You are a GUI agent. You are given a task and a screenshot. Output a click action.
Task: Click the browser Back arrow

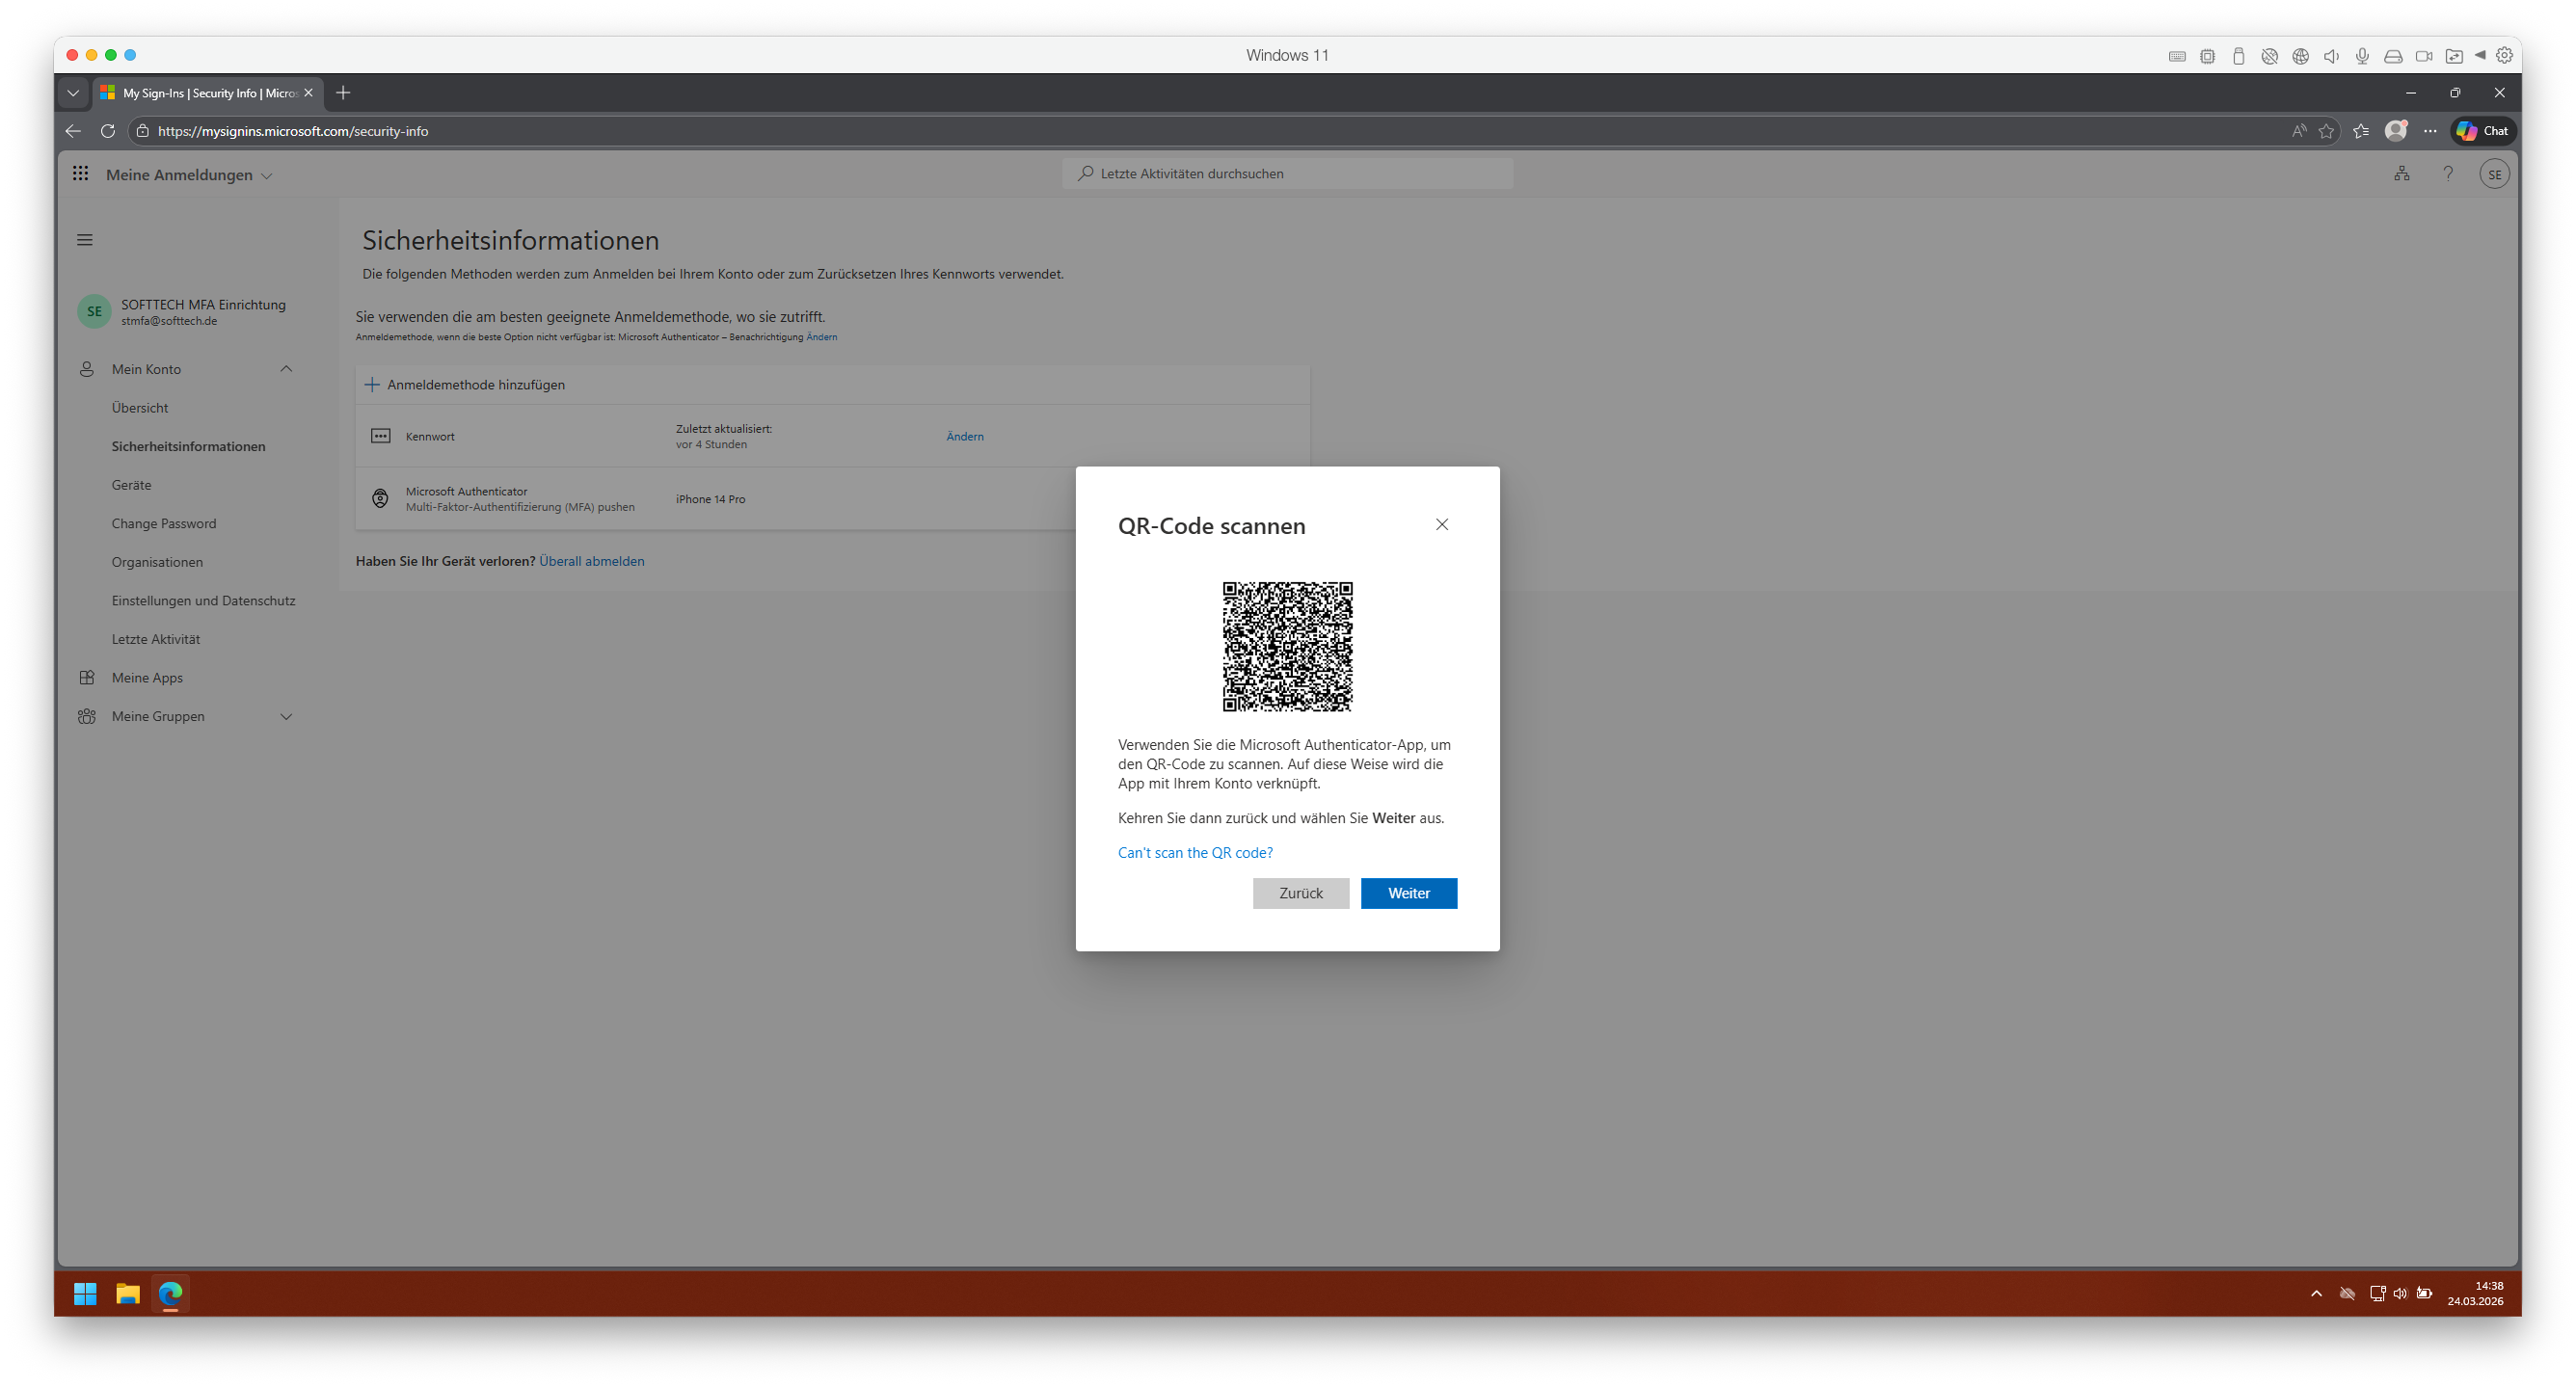coord(73,131)
